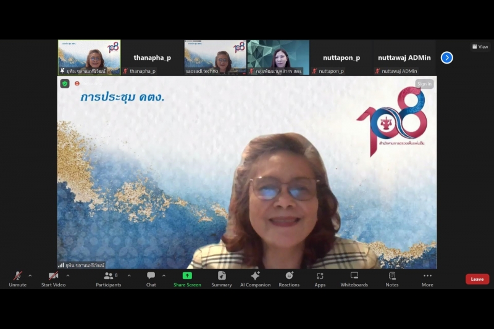Screen dimensions: 494x329
Task: Open the Chat panel
Action: [151, 278]
